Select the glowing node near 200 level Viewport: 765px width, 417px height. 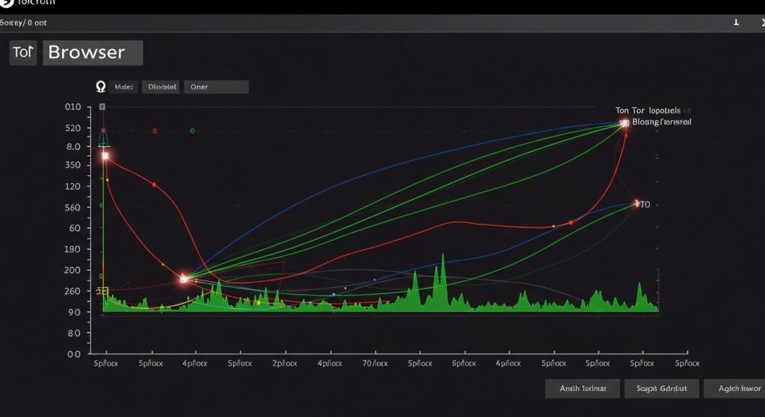pyautogui.click(x=184, y=278)
